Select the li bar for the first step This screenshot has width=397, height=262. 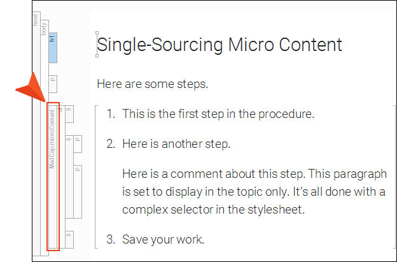pyautogui.click(x=69, y=114)
